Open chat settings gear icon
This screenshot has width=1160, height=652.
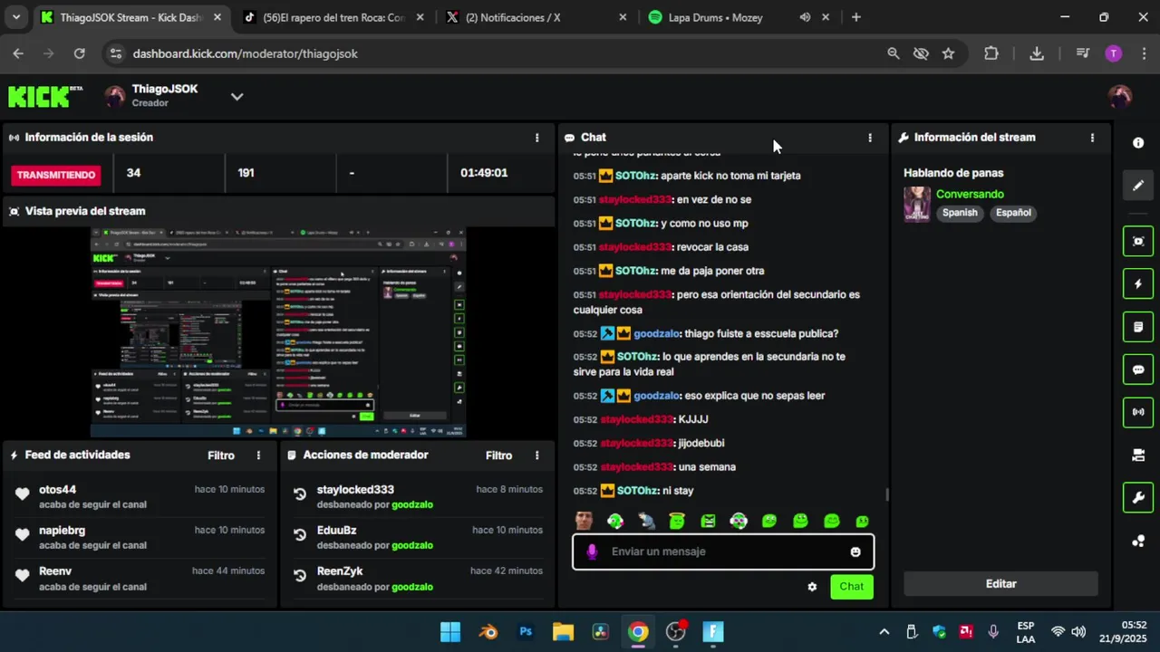(x=812, y=587)
